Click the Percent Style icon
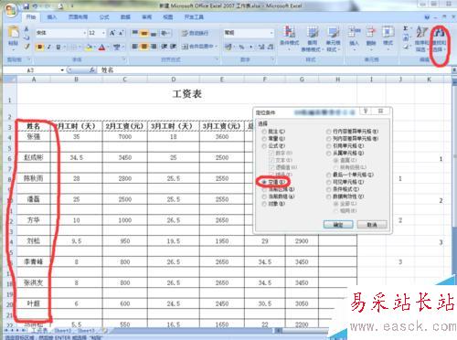 coord(241,47)
